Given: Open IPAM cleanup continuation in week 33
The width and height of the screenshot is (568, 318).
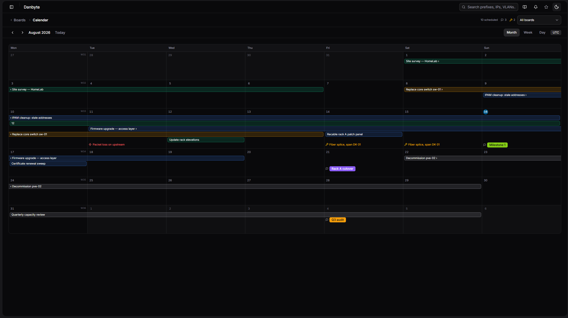Looking at the screenshot, I should pyautogui.click(x=284, y=118).
